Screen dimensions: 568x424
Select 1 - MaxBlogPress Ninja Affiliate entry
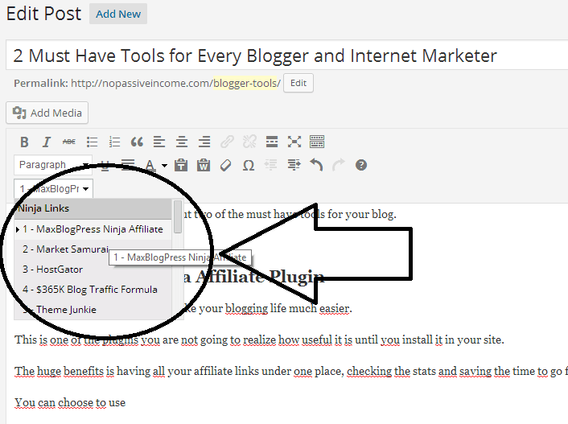(x=93, y=229)
